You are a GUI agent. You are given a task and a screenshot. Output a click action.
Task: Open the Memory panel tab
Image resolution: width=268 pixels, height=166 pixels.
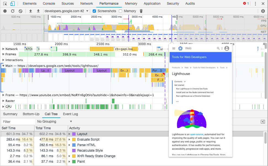click(131, 4)
